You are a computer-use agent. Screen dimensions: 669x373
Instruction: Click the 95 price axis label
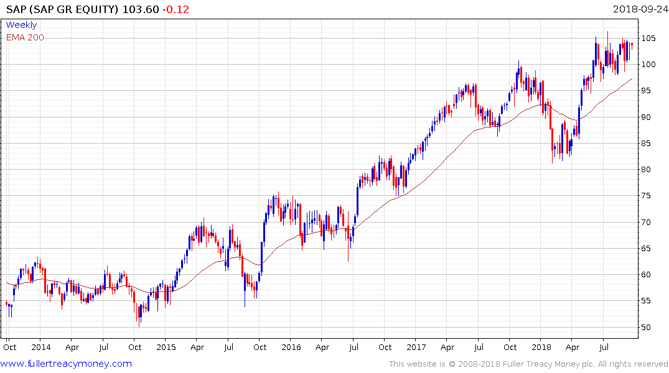coord(647,91)
